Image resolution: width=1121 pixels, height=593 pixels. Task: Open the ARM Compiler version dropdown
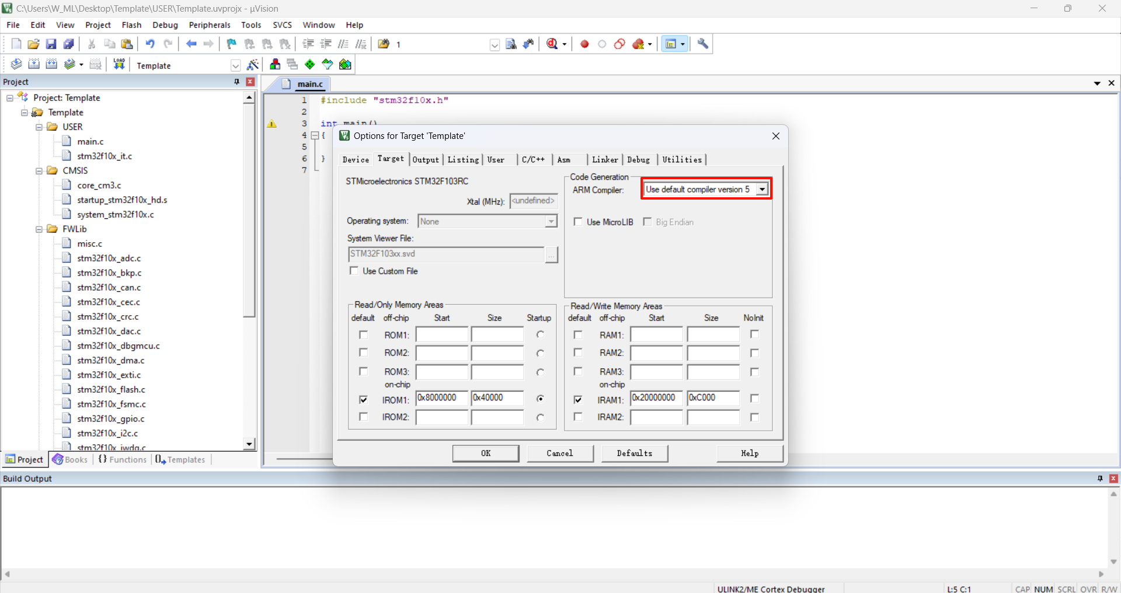point(762,189)
